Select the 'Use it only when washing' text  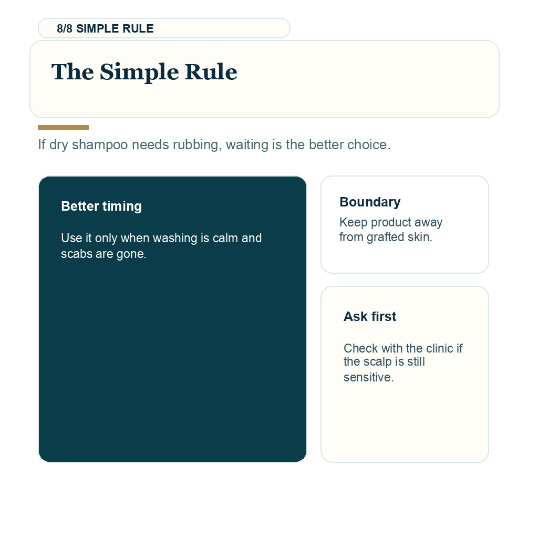161,246
